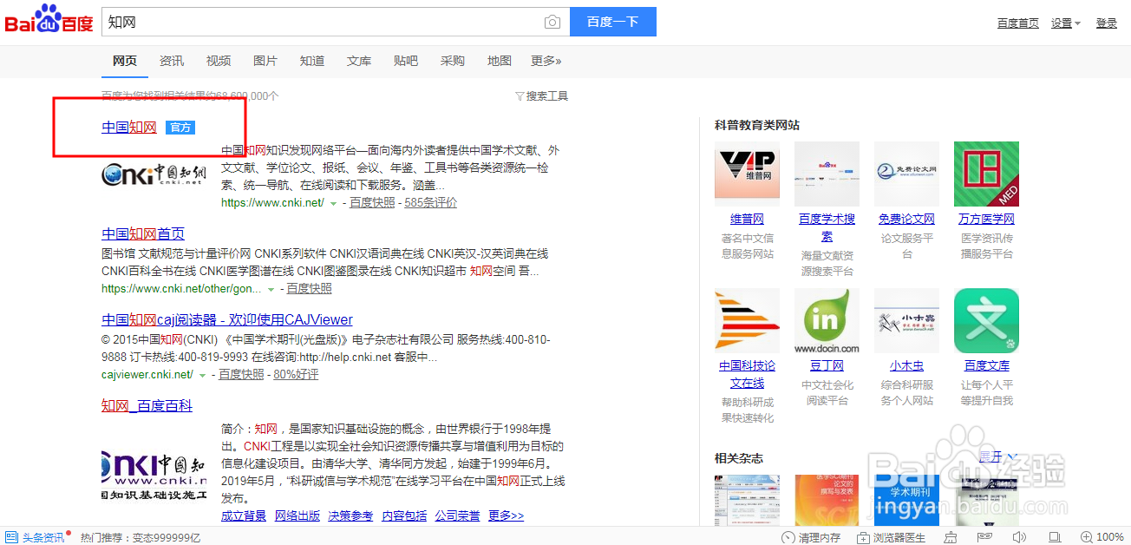This screenshot has height=545, width=1131.
Task: Open the 公司荣誉 baike sublink
Action: [458, 515]
